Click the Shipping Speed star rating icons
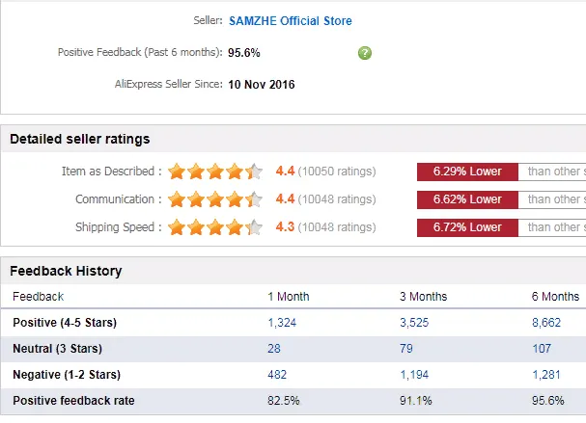Screen dimensions: 586x423 (214, 227)
